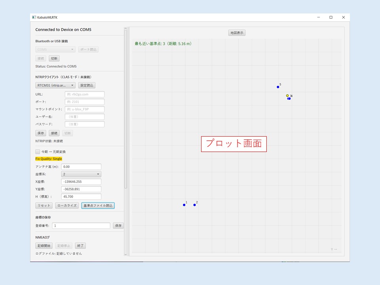
Task: Click the 保存 button in NTRIP section
Action: pos(41,133)
